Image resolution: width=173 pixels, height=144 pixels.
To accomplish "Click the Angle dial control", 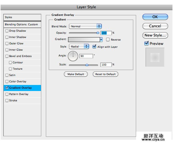I will [x=73, y=56].
